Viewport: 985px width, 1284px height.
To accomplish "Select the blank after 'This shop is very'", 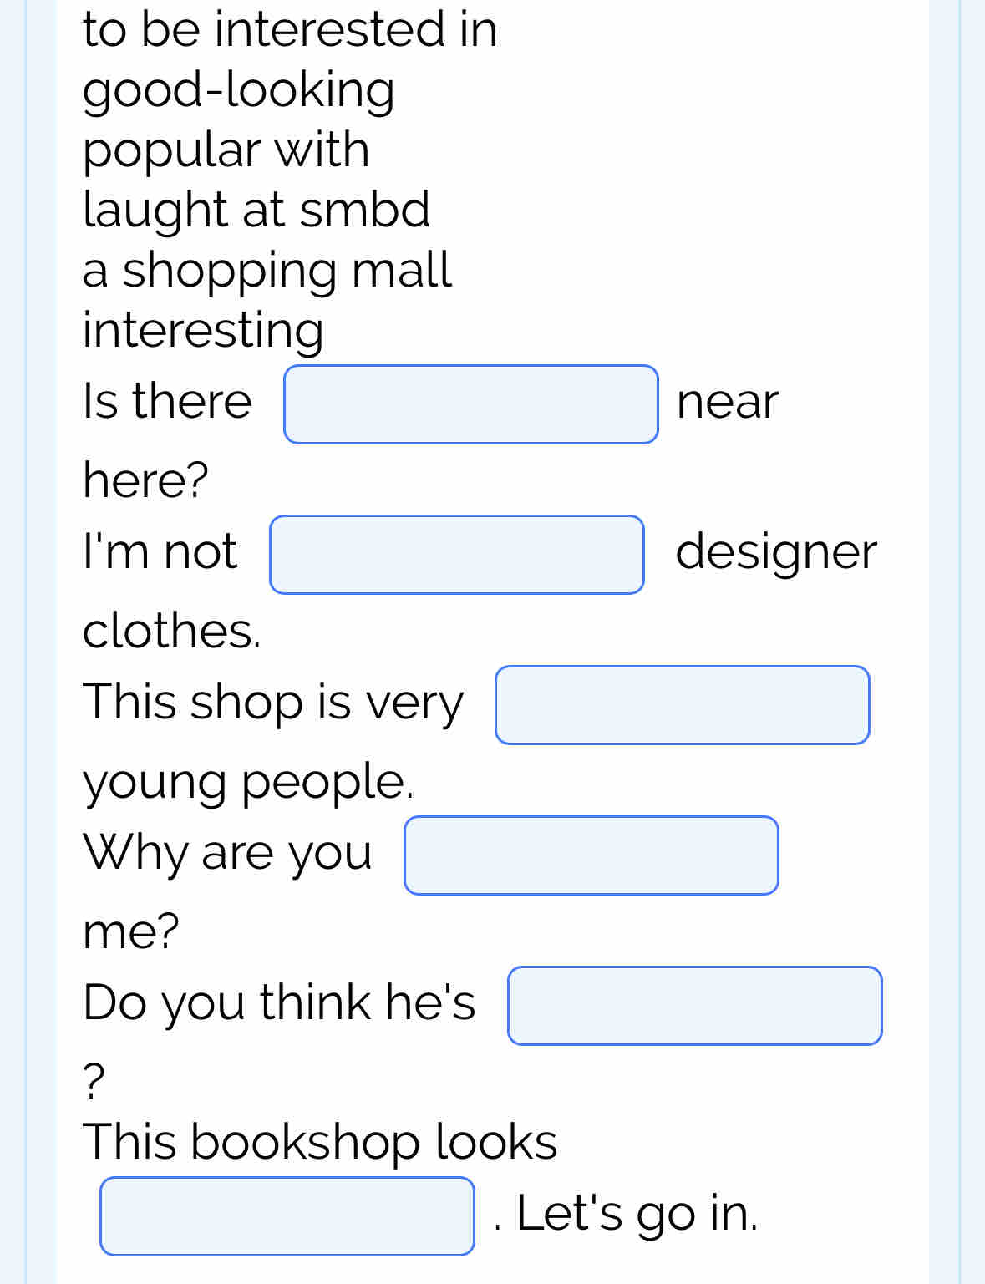I will point(683,705).
